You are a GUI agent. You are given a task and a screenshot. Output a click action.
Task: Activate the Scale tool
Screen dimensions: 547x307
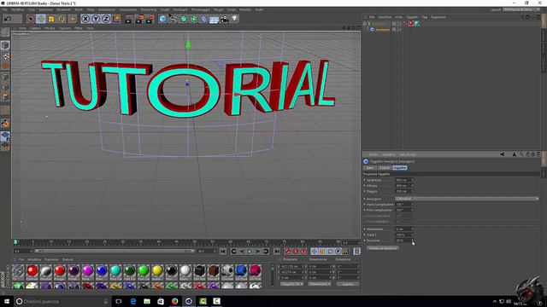click(51, 19)
